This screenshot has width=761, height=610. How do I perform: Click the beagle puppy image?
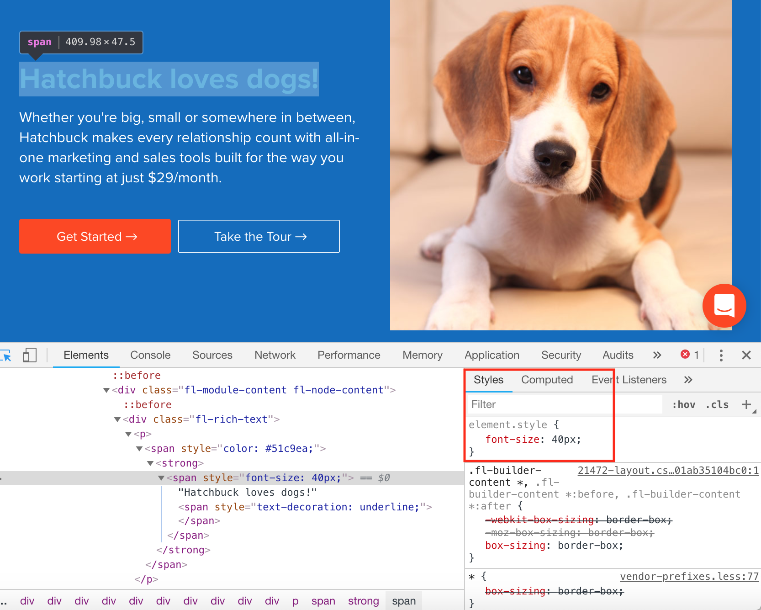point(561,165)
